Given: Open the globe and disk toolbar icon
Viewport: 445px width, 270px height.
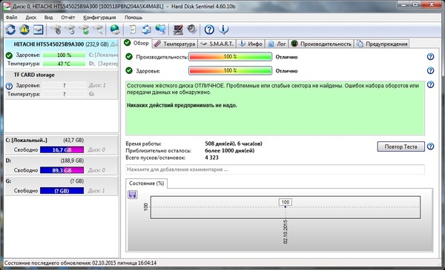Looking at the screenshot, I should pyautogui.click(x=115, y=30).
